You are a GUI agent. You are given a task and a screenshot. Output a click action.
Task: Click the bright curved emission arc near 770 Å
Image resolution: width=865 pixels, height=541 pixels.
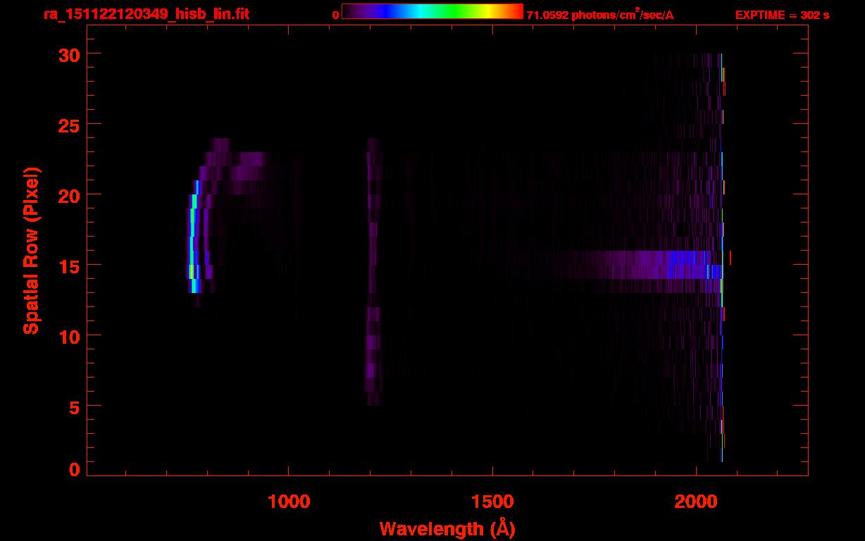193,236
